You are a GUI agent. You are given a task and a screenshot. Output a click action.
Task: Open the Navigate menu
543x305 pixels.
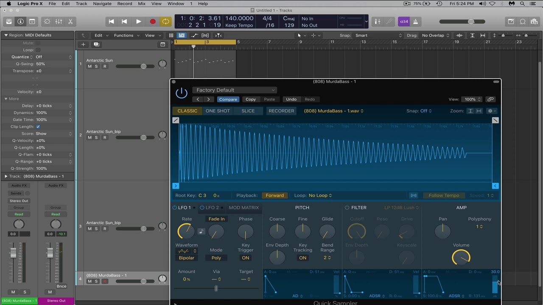[x=102, y=3]
